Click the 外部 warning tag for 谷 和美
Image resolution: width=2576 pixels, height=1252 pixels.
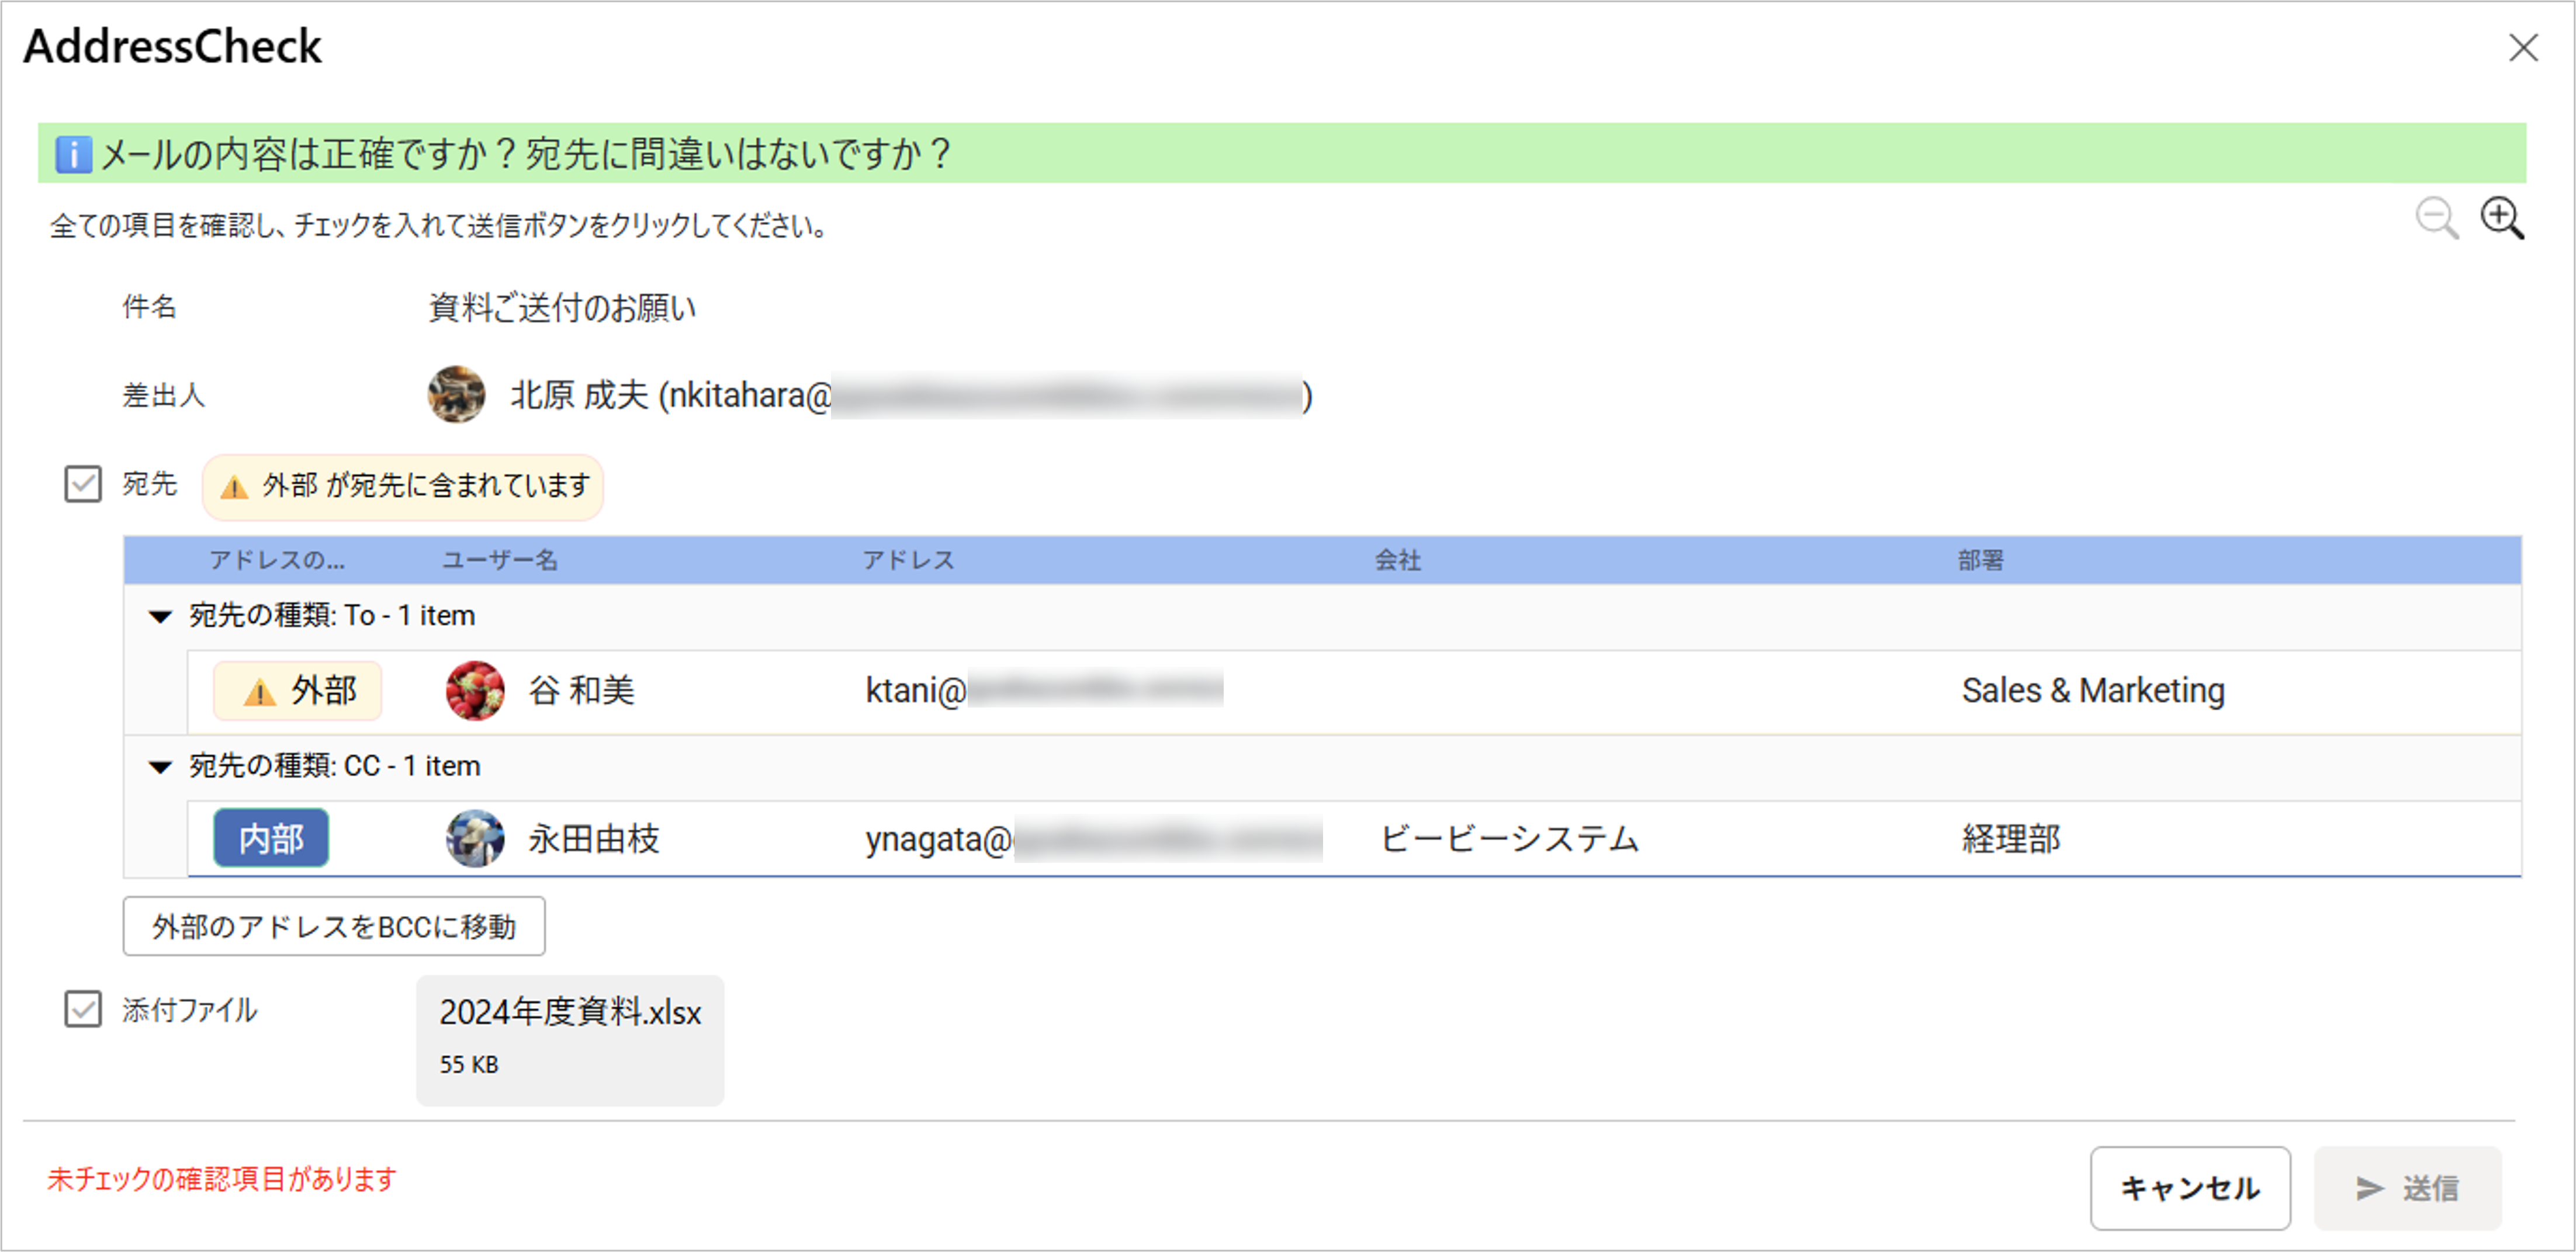click(297, 690)
